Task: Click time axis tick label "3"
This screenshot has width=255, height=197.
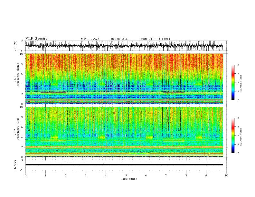Action: pyautogui.click(x=86, y=175)
